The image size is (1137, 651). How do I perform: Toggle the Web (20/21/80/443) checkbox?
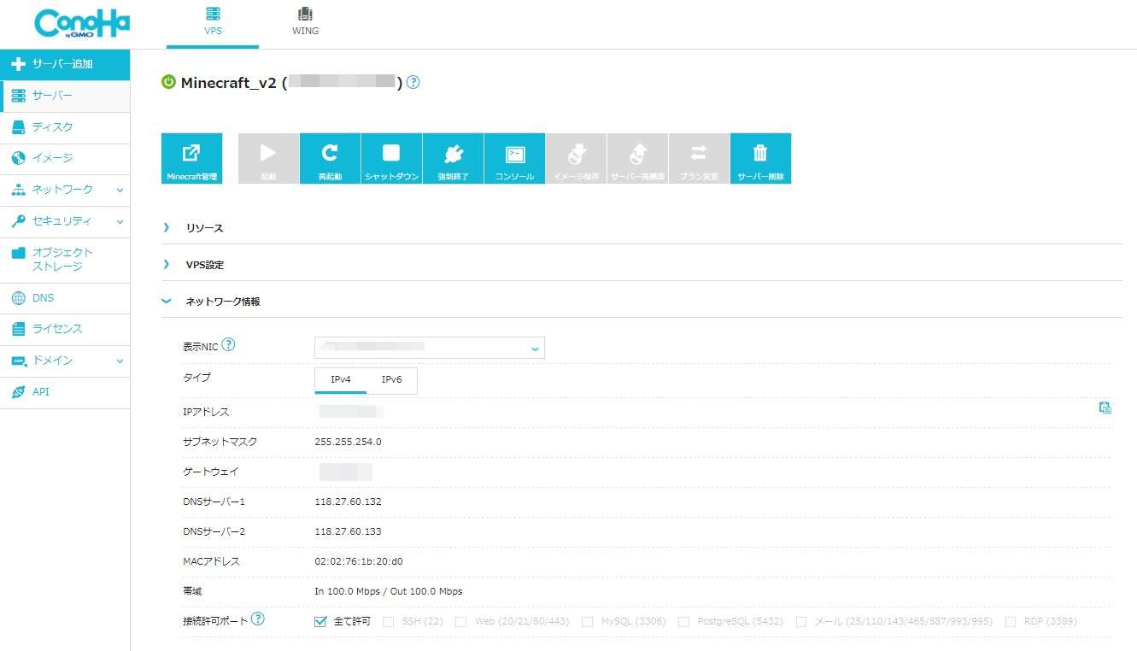point(460,622)
